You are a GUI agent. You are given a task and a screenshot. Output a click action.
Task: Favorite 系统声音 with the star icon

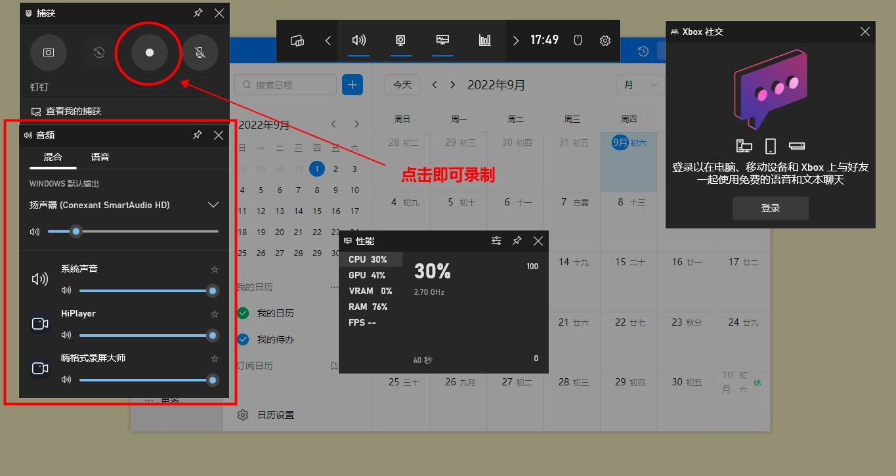coord(214,269)
